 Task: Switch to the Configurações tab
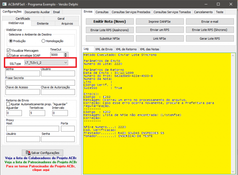[x=12, y=12]
